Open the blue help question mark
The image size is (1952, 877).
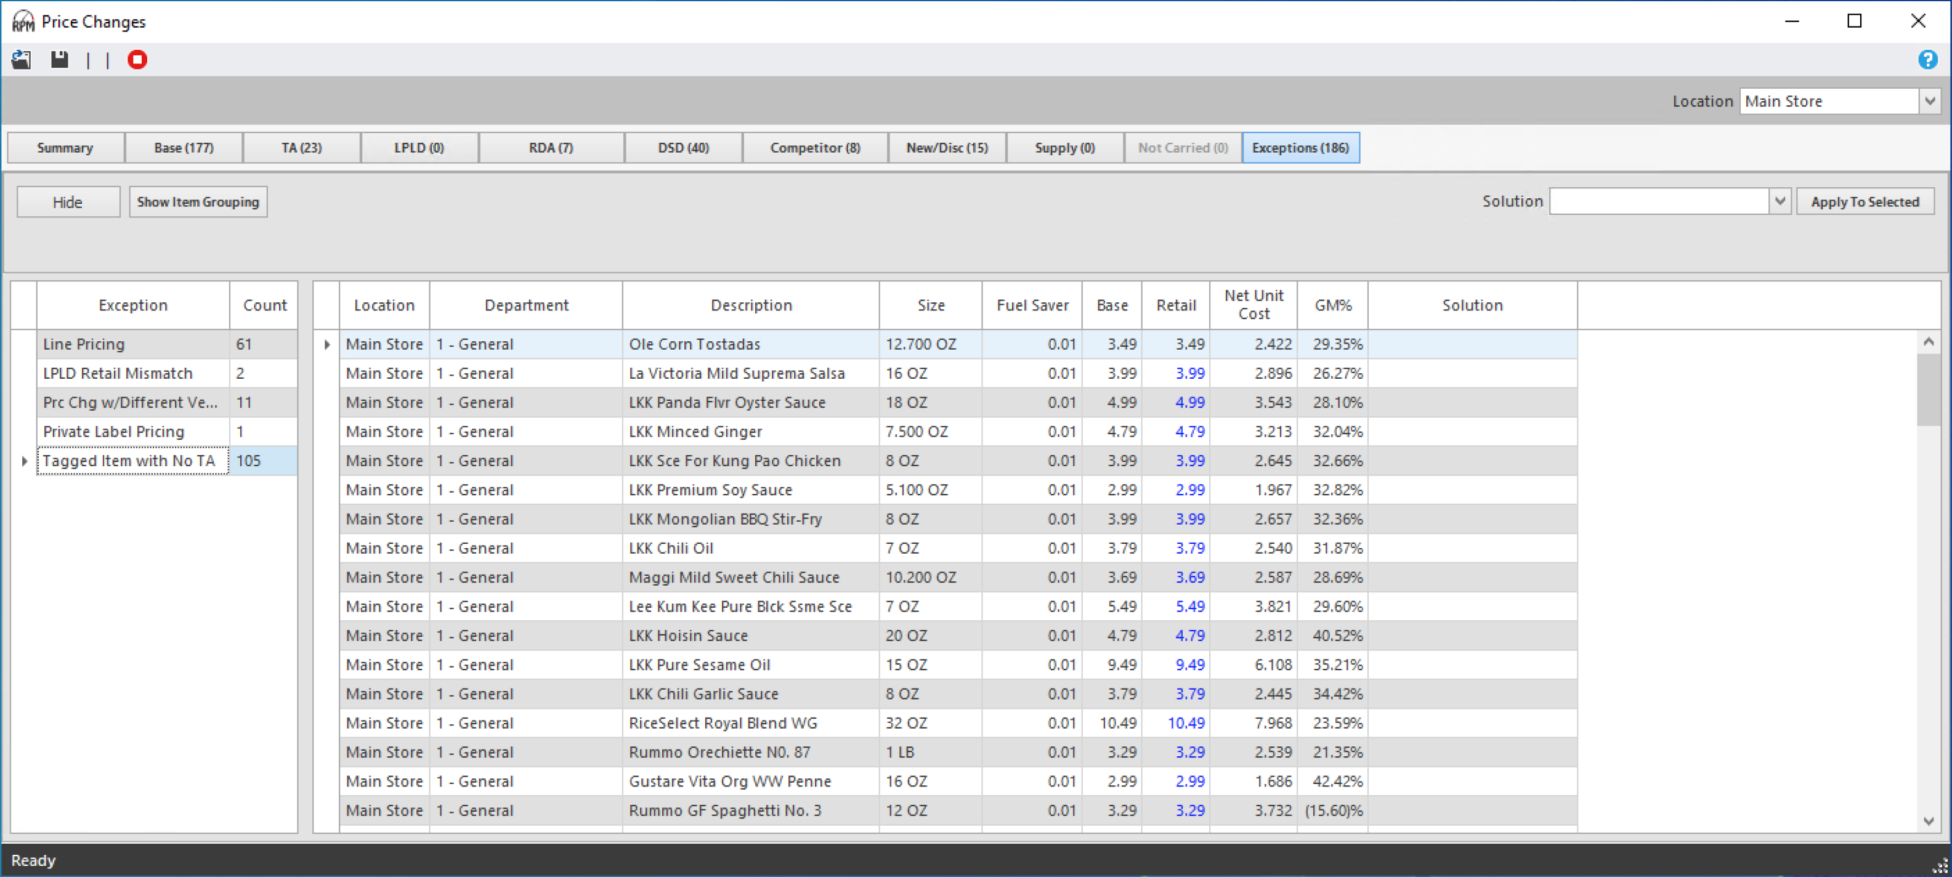tap(1927, 60)
